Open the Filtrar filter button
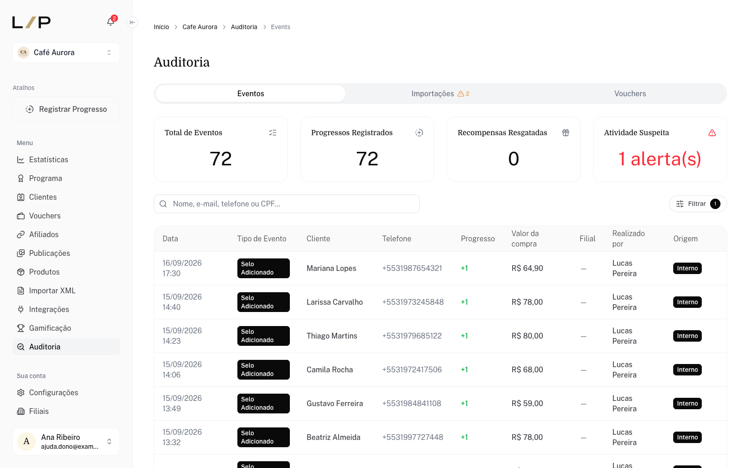 [698, 204]
